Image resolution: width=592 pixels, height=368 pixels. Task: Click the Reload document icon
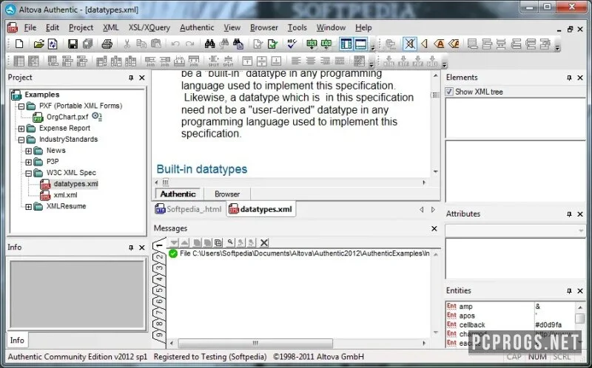click(53, 44)
